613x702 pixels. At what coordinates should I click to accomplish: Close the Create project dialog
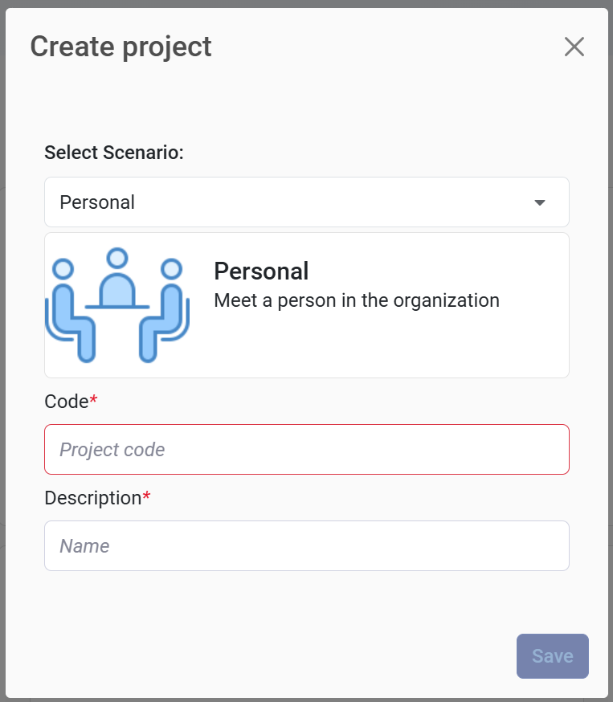coord(574,47)
